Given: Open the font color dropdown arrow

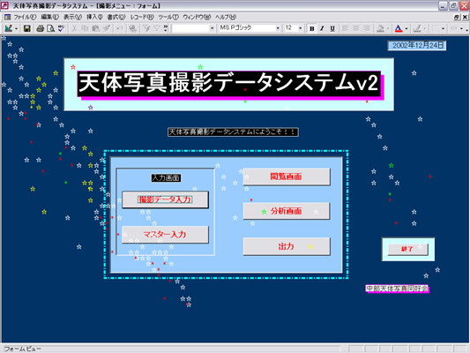Looking at the screenshot, I should click(407, 29).
